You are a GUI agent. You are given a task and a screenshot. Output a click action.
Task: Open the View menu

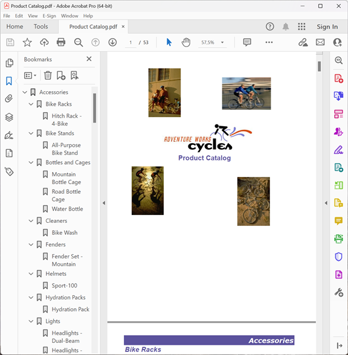point(33,16)
